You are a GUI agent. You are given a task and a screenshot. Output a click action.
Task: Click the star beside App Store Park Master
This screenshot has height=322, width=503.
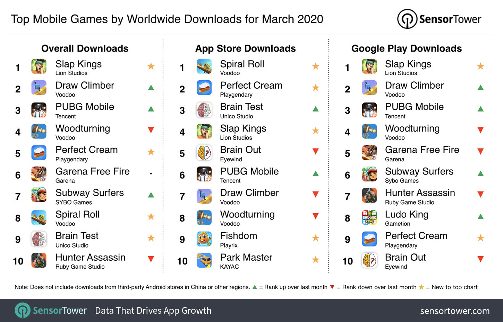316,259
